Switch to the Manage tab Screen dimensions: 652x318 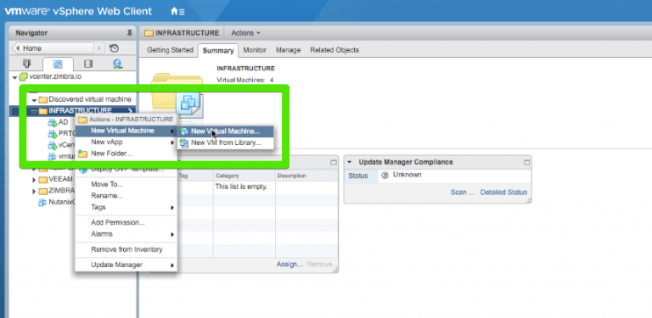coord(288,50)
